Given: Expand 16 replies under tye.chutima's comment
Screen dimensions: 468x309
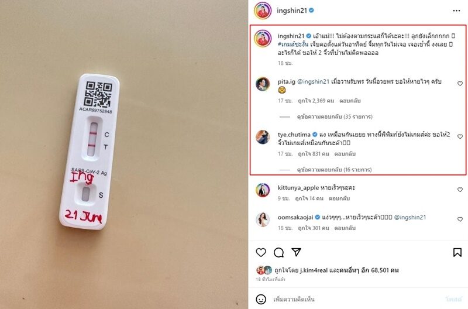Looking at the screenshot, I should point(334,170).
